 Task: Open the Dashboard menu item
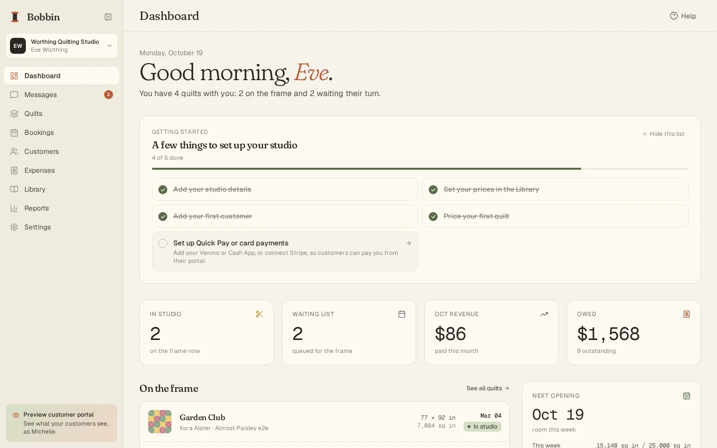click(62, 76)
